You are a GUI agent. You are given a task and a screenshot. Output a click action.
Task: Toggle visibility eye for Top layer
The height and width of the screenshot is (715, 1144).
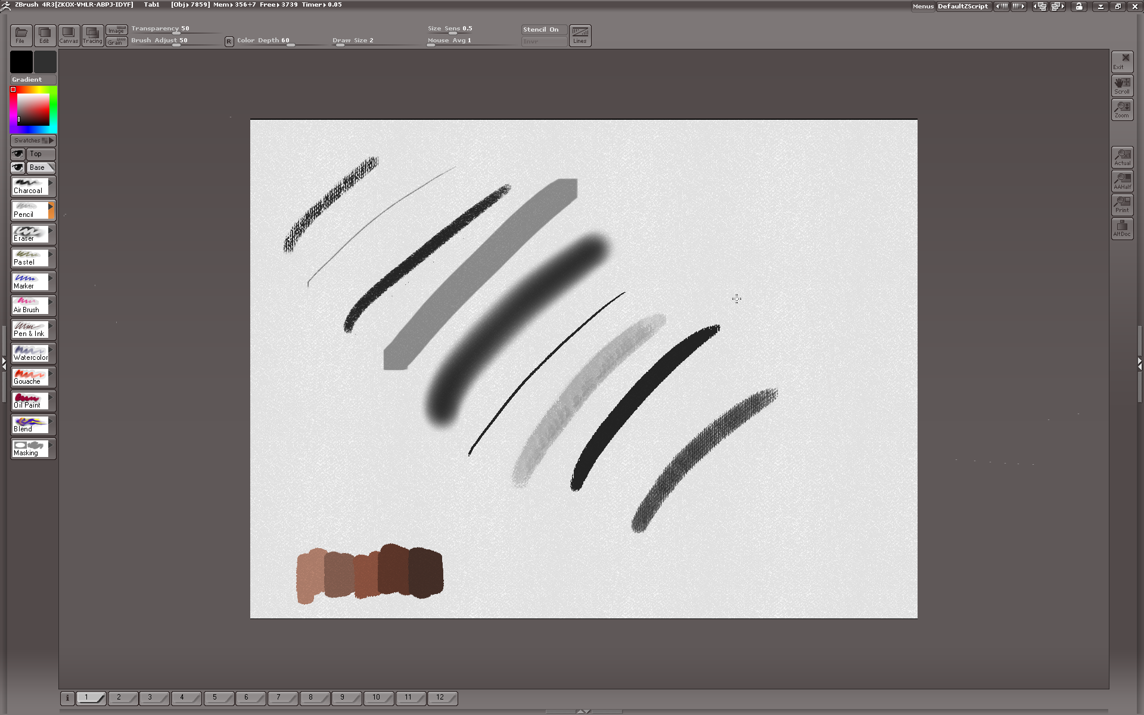pos(18,154)
